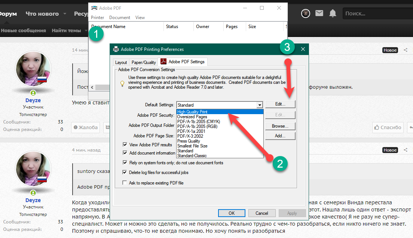Viewport: 413px width, 238px height.
Task: Toggle View Adobe PDF results checkbox
Action: (125, 144)
